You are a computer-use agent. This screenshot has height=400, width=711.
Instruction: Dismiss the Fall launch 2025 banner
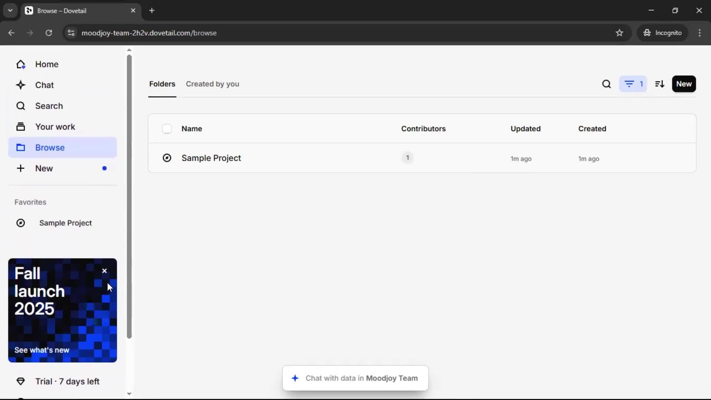point(104,271)
